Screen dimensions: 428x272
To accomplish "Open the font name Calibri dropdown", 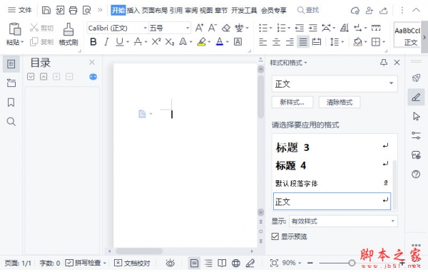I will tap(146, 28).
